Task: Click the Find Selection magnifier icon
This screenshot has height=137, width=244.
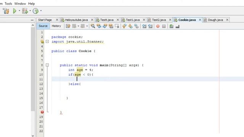Action: [93, 26]
